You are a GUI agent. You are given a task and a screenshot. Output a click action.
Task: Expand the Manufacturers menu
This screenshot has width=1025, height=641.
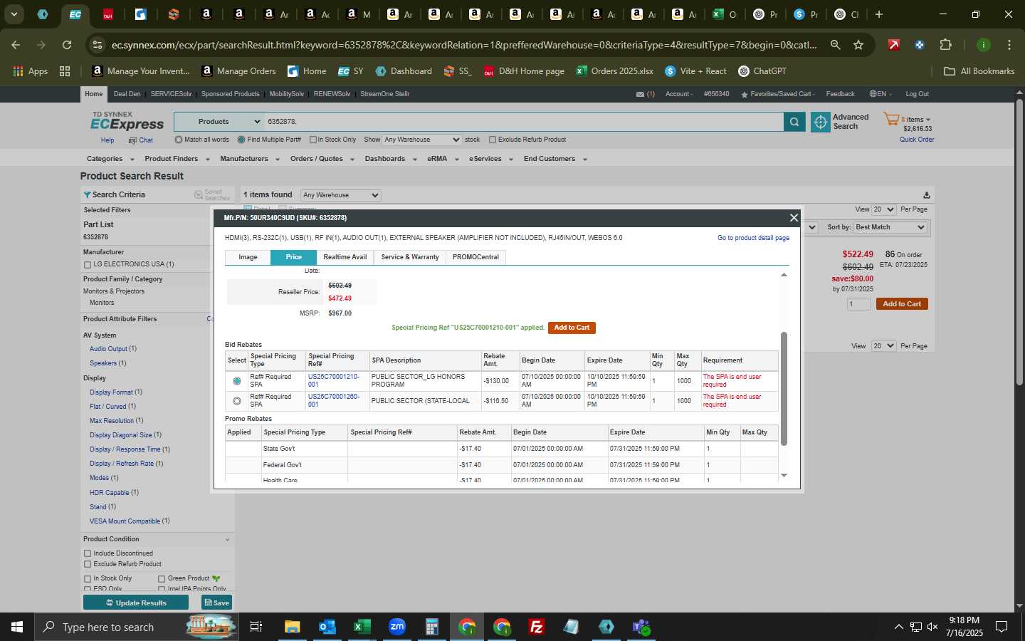249,159
